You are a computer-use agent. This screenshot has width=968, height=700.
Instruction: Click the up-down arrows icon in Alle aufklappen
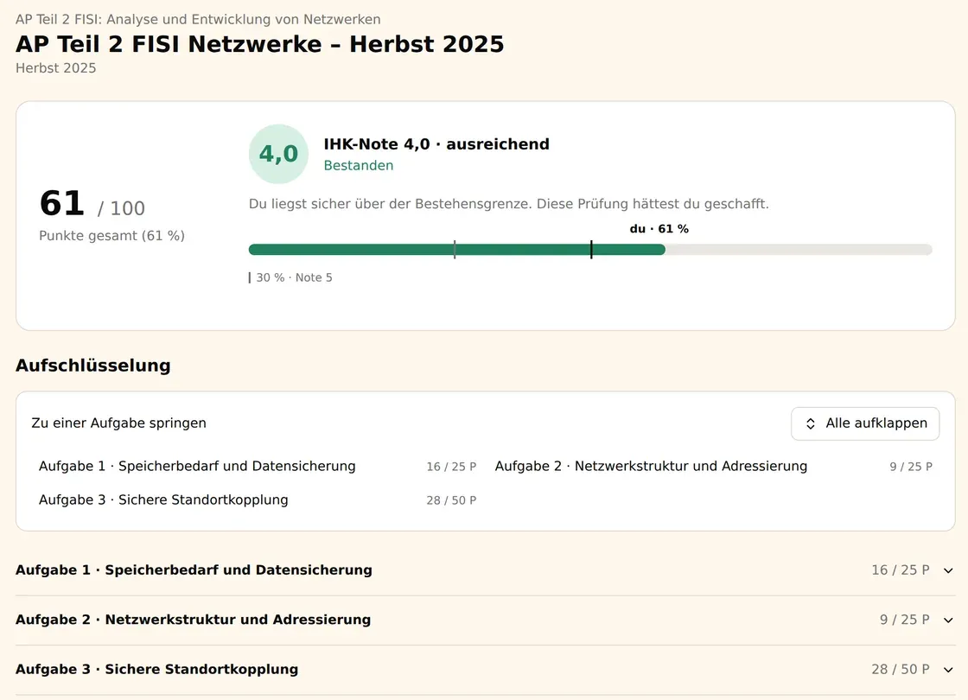pos(811,423)
